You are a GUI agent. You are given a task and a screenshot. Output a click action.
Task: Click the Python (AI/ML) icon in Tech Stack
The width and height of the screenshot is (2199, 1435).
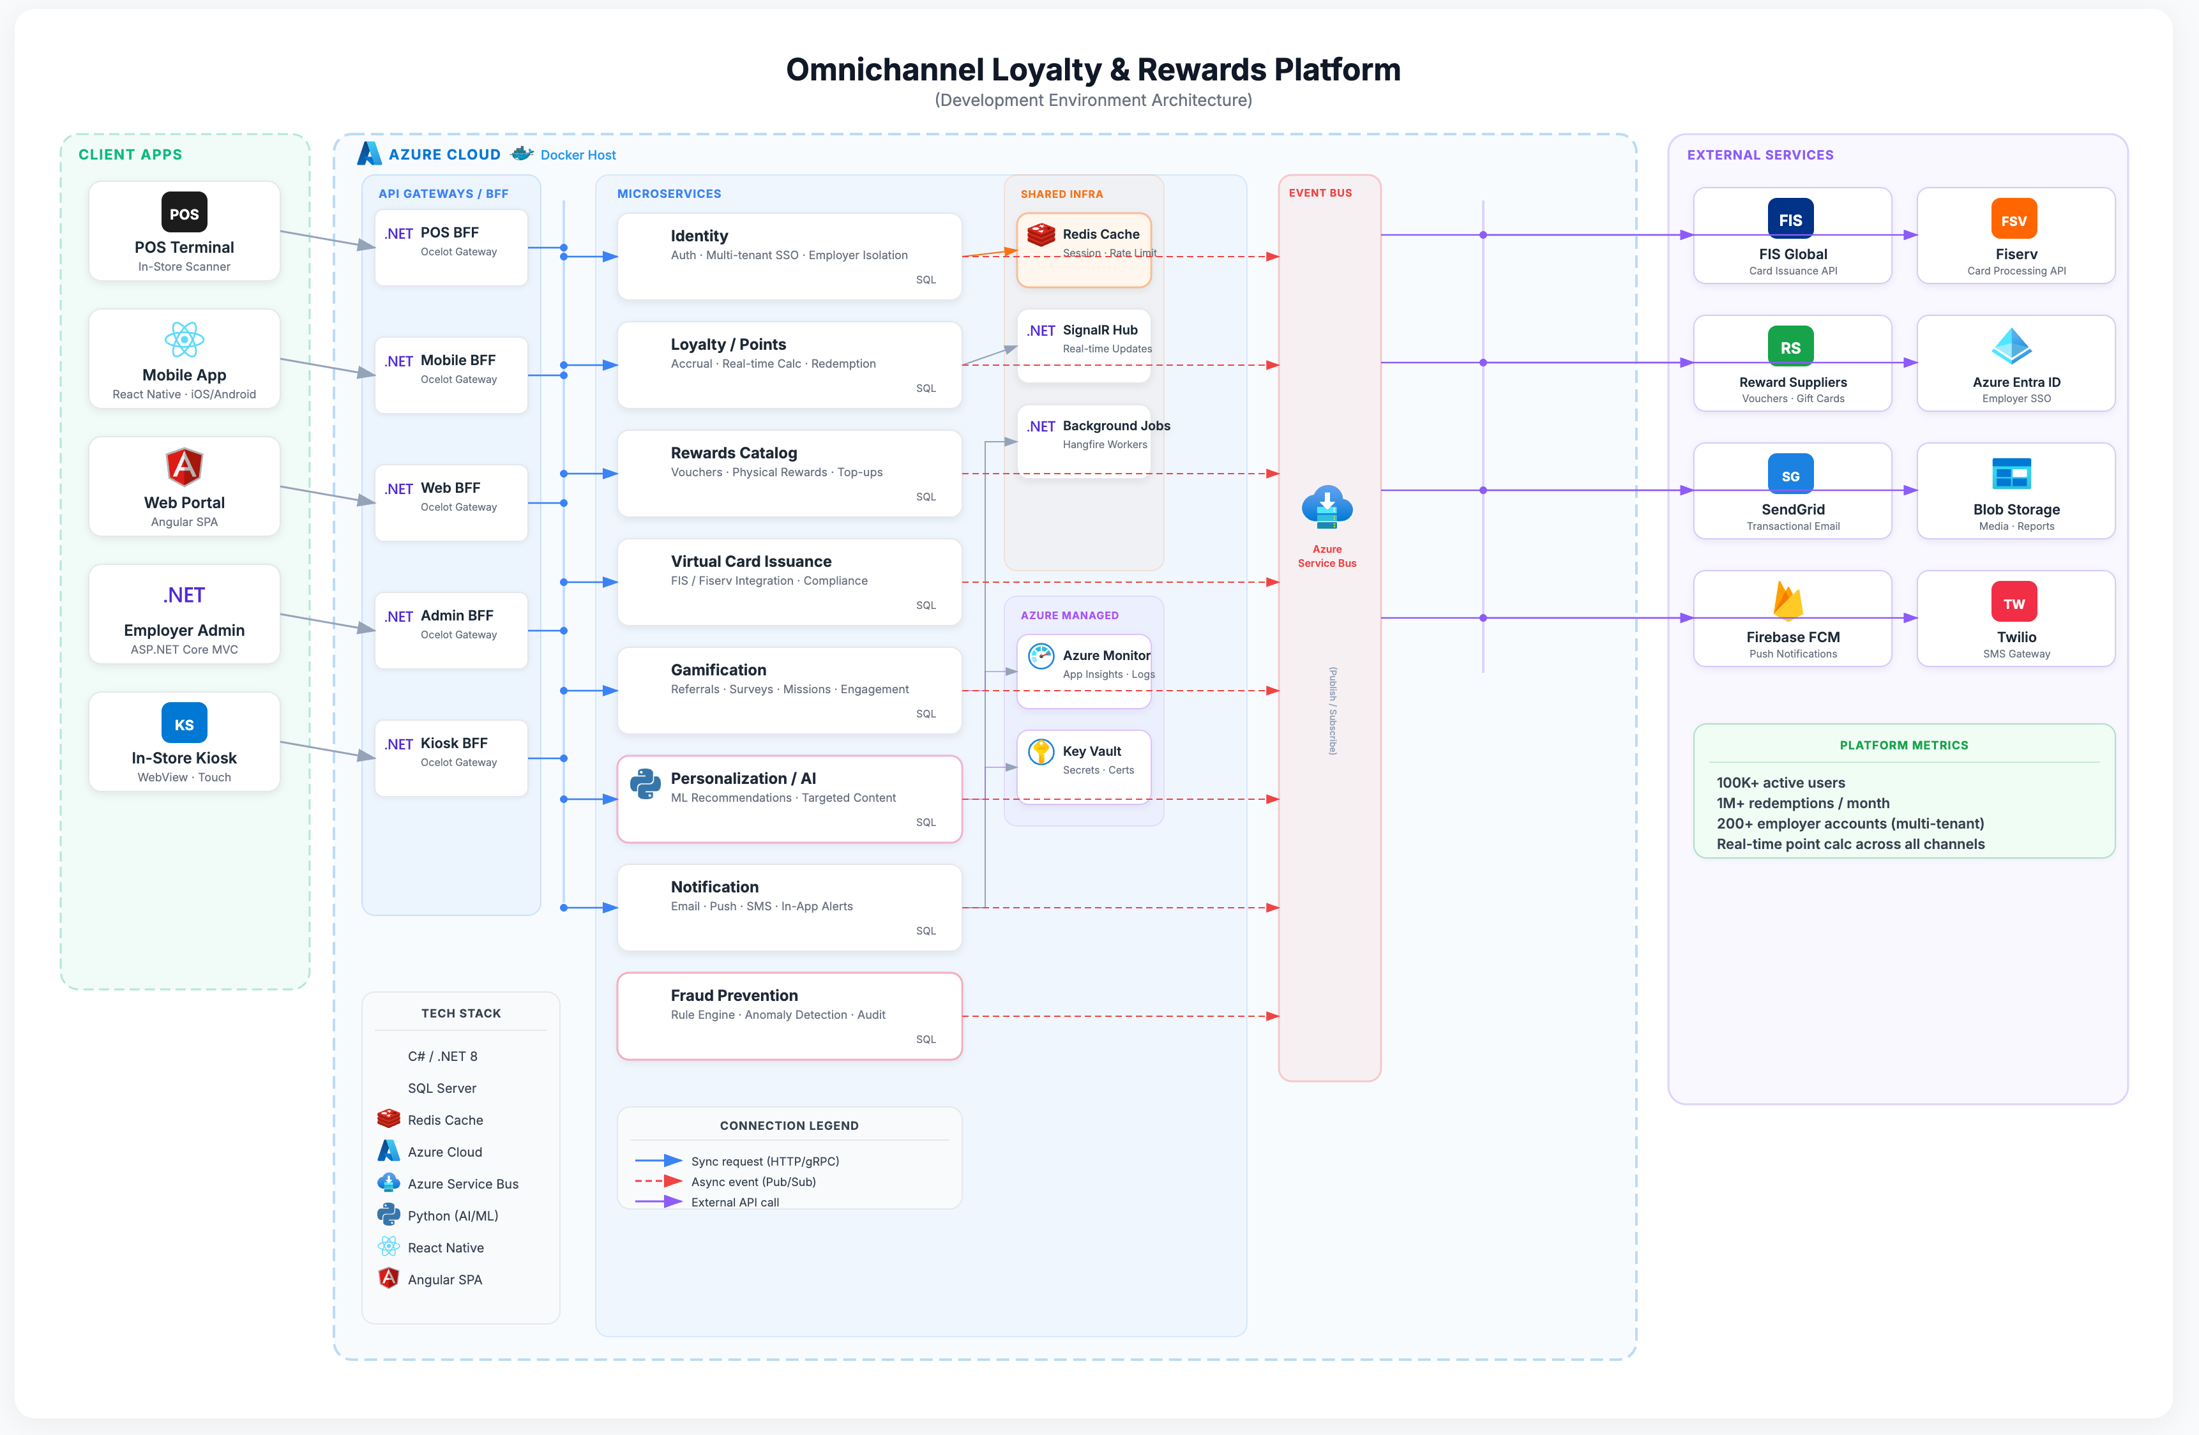click(x=389, y=1214)
